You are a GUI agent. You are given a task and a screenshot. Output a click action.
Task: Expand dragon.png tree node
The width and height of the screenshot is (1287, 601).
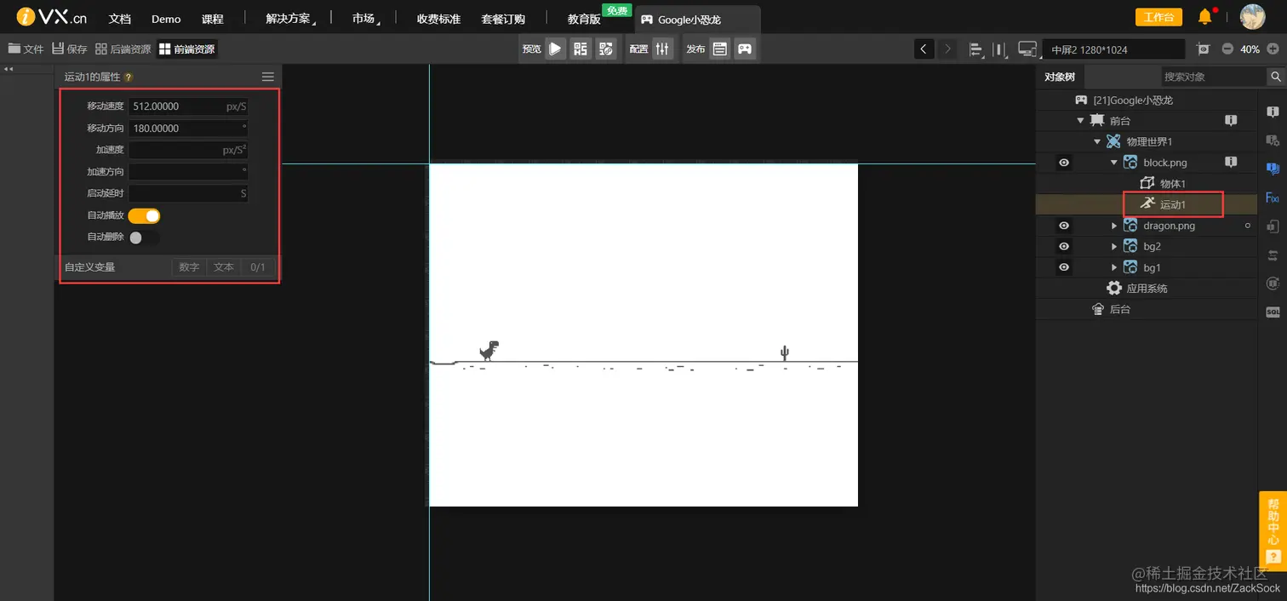click(1114, 226)
